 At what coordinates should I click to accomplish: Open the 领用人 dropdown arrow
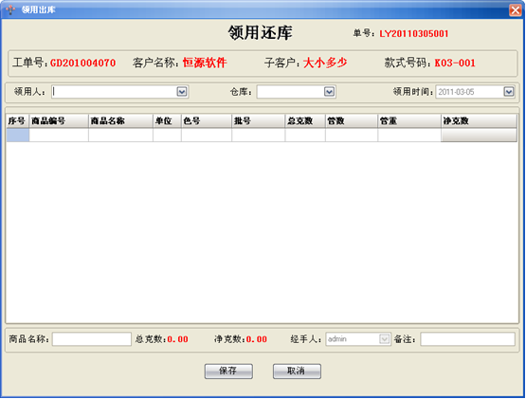pyautogui.click(x=182, y=92)
